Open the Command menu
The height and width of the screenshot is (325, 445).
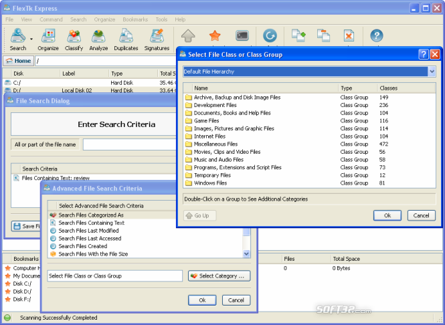point(51,19)
